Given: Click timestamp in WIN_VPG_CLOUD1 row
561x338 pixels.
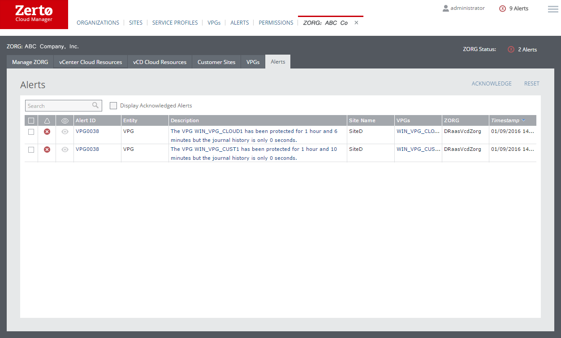Looking at the screenshot, I should pos(513,132).
